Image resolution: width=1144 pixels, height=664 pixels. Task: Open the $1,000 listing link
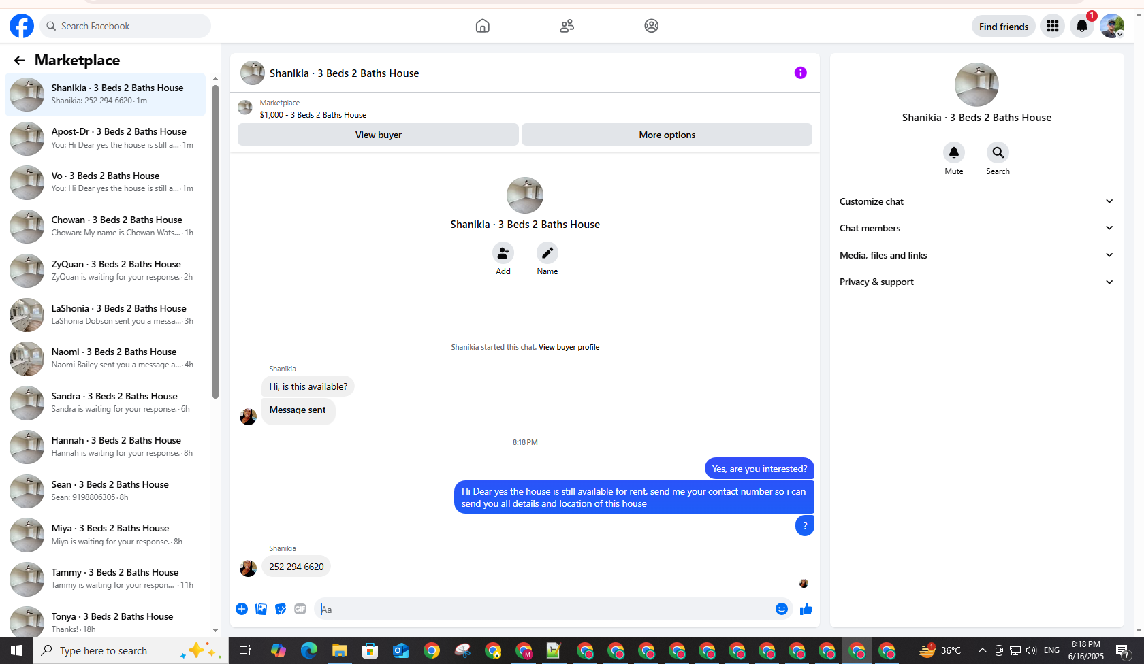click(313, 115)
